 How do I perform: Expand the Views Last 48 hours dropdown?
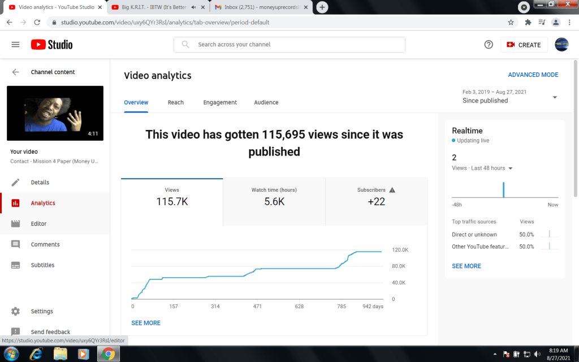[x=511, y=169]
